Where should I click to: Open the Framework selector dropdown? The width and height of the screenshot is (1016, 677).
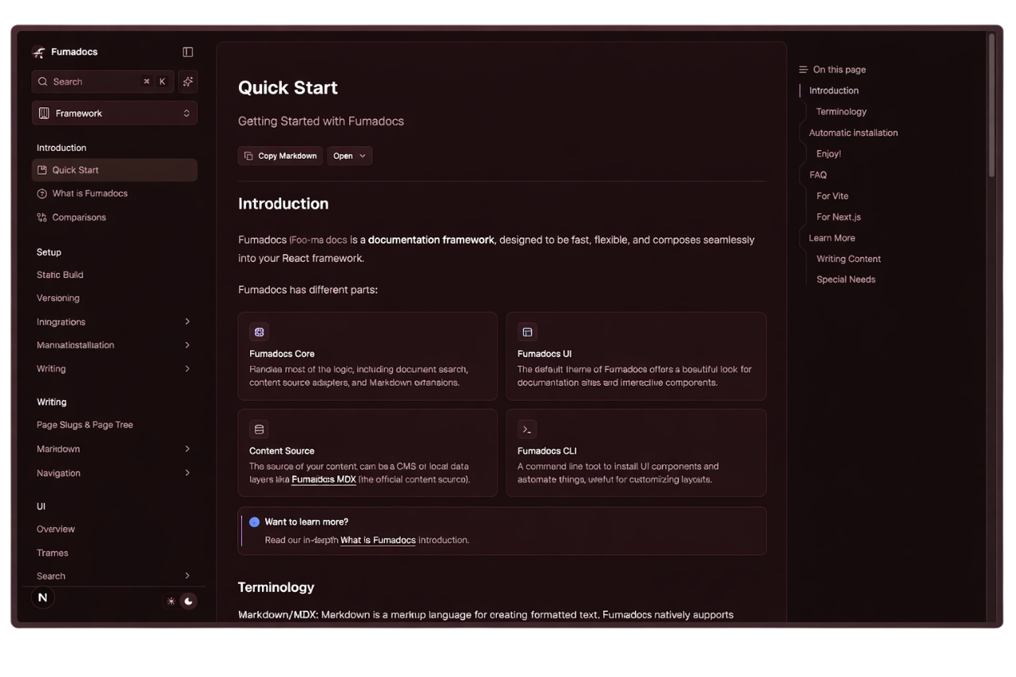click(114, 113)
